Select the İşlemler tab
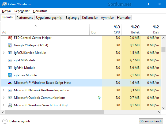Viewport: 166px width, 128px height. click(8, 17)
